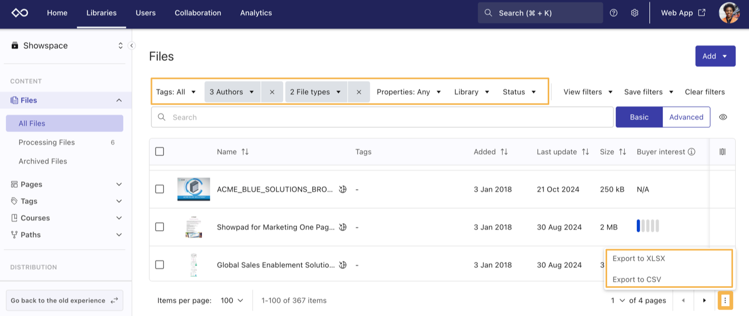The image size is (749, 316).
Task: Open the Showpad for Marketing file thumbnail
Action: 193,227
